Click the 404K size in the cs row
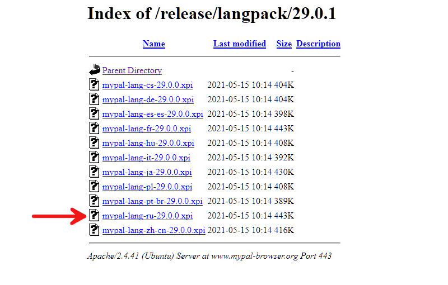The width and height of the screenshot is (448, 285). pyautogui.click(x=284, y=85)
